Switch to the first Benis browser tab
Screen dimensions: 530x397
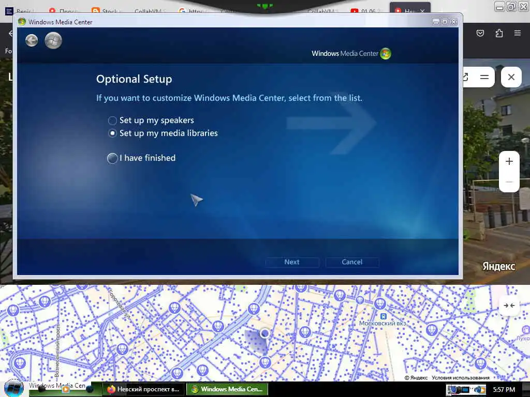19,11
